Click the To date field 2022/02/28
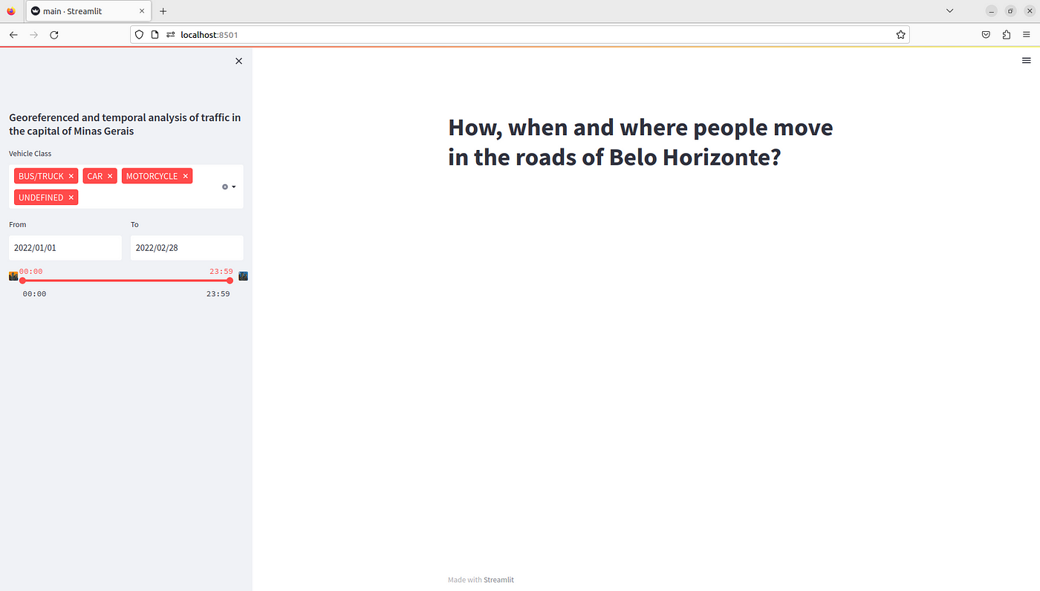 [187, 248]
